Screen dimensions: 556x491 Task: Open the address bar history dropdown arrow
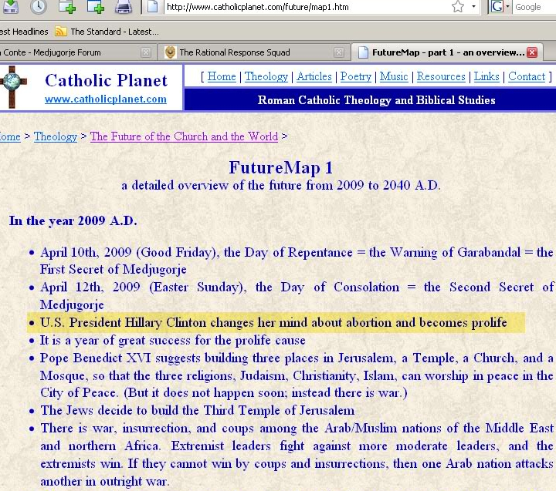point(473,6)
